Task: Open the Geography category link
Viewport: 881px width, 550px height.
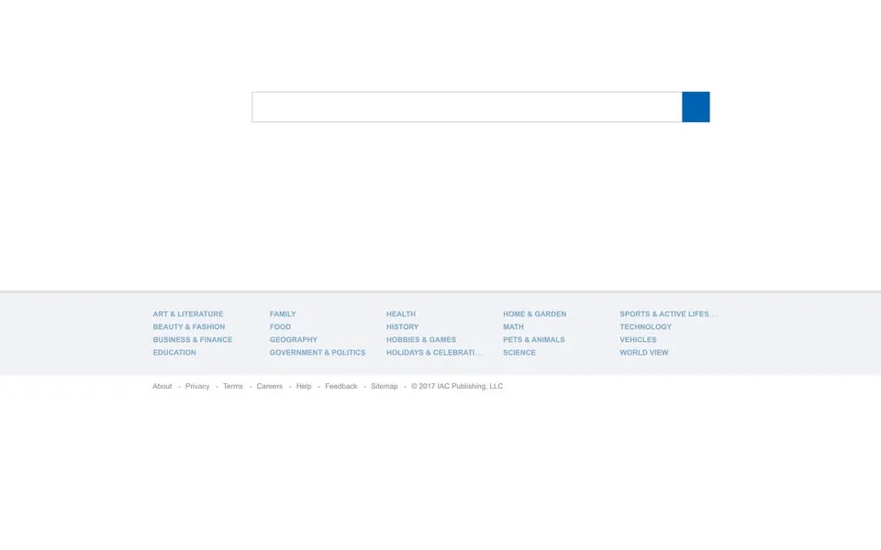Action: click(x=294, y=340)
